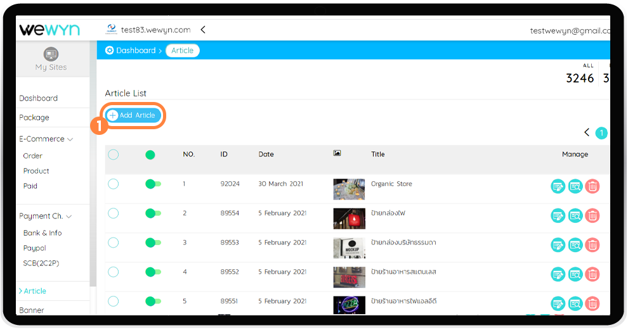The width and height of the screenshot is (628, 330).
Task: Open Bank & Info payment settings
Action: (43, 233)
